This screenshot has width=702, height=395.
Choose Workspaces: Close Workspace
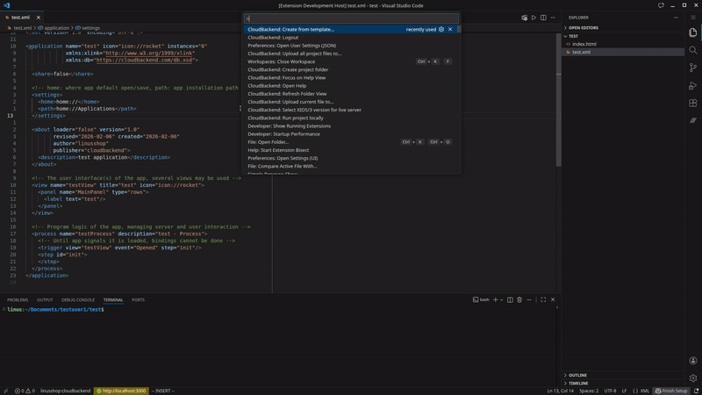coord(351,61)
